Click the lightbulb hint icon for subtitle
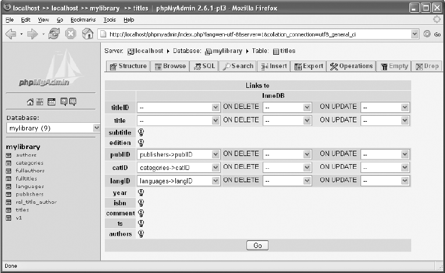The height and width of the screenshot is (273, 445). click(x=141, y=132)
